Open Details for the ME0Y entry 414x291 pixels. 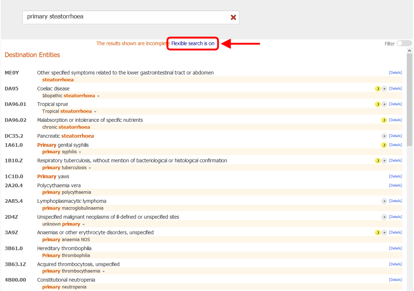point(396,72)
